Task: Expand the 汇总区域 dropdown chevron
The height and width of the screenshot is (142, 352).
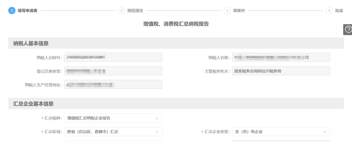Action: (x=157, y=132)
